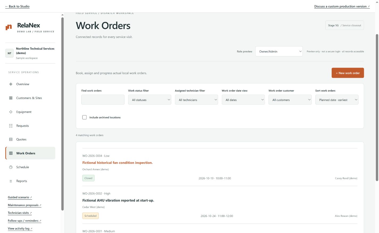Navigate to Equipment page

click(x=30, y=112)
